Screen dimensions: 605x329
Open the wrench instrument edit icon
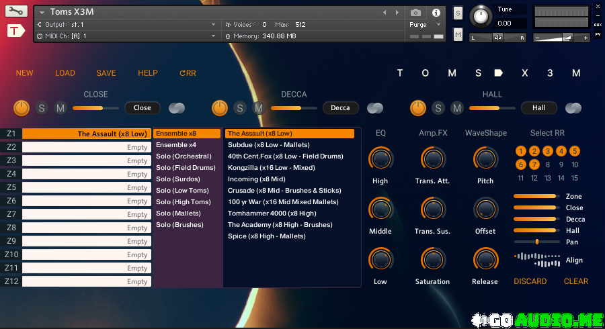(16, 11)
